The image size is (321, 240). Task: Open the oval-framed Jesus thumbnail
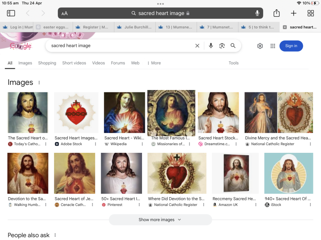[171, 113]
